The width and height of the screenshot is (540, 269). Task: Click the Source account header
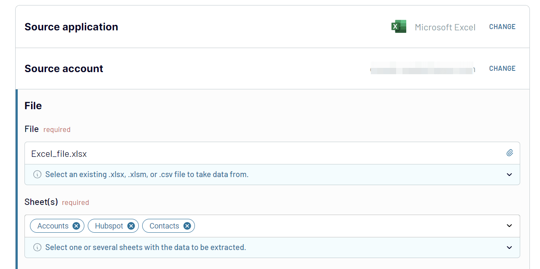pyautogui.click(x=64, y=69)
